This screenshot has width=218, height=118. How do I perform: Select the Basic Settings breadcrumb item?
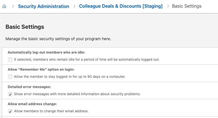(186, 6)
